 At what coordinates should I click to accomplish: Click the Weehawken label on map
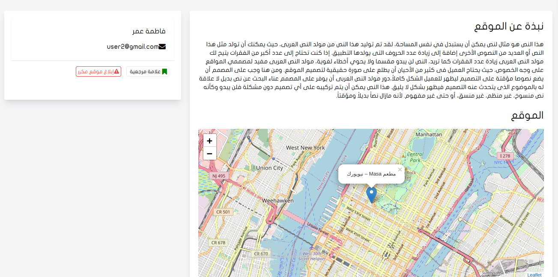(278, 200)
